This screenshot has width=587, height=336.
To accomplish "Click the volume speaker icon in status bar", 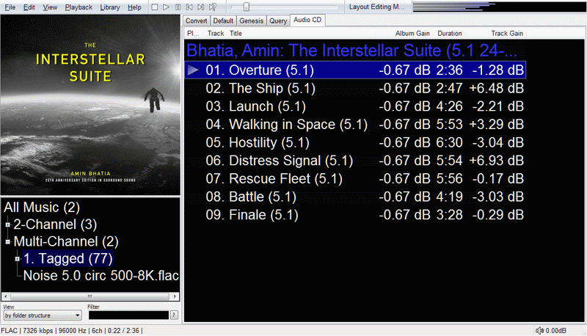I will pos(539,330).
